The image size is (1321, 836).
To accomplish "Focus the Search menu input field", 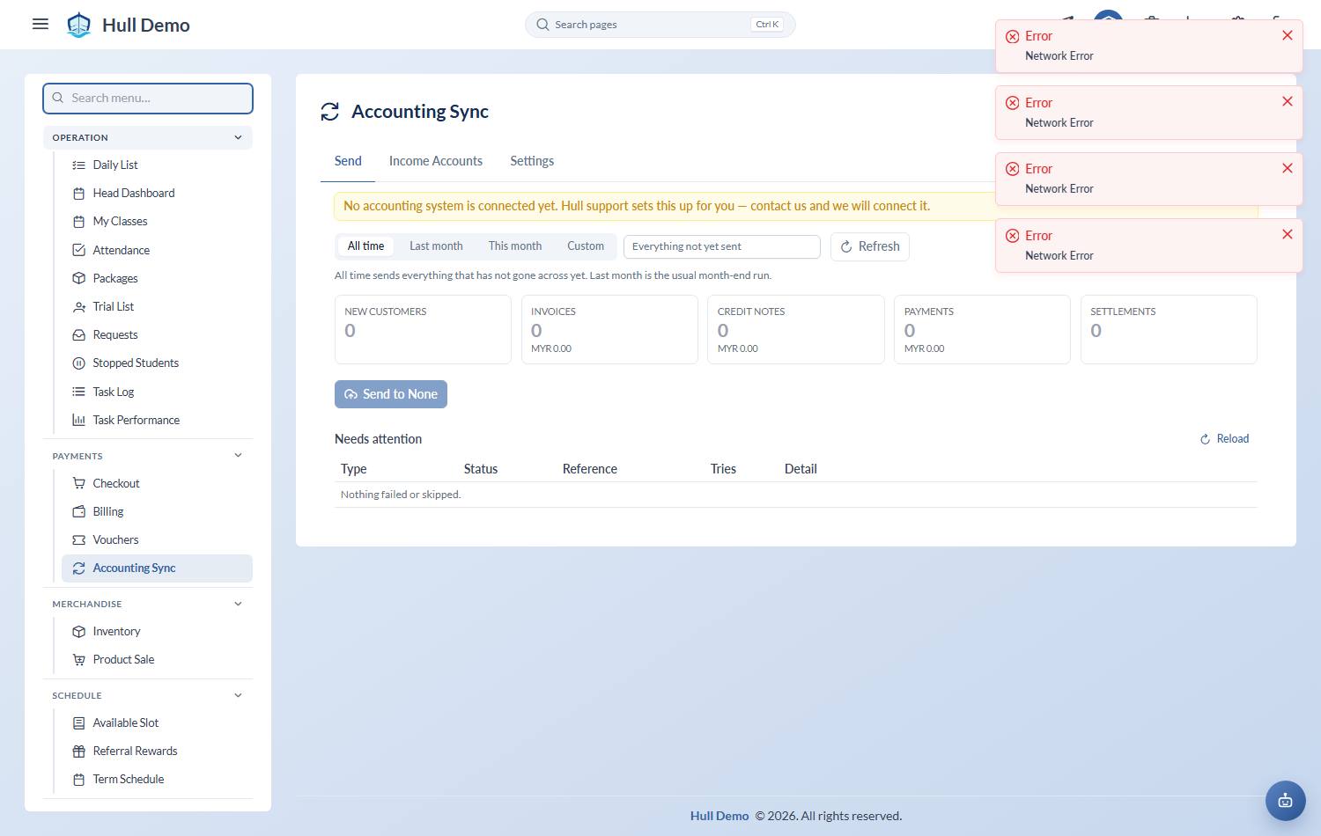I will (x=148, y=98).
